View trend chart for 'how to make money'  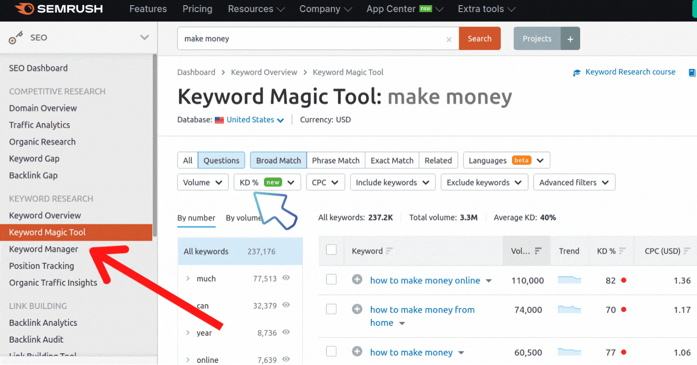pos(569,352)
